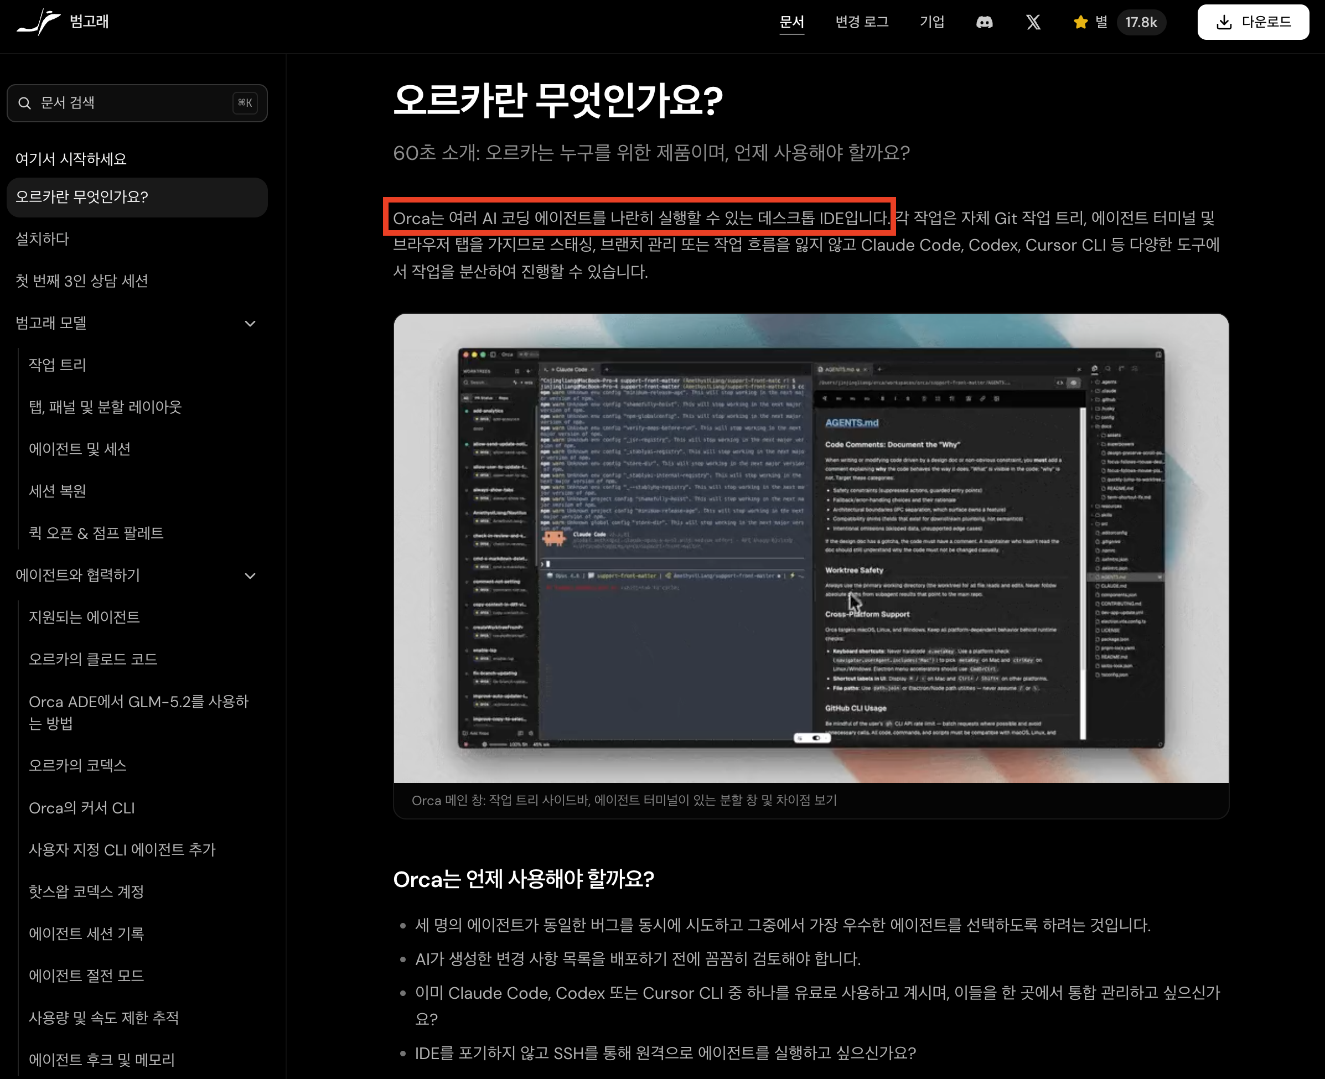1325x1079 pixels.
Task: Open 핫스왑 코덱스 계정 page
Action: coord(86,892)
